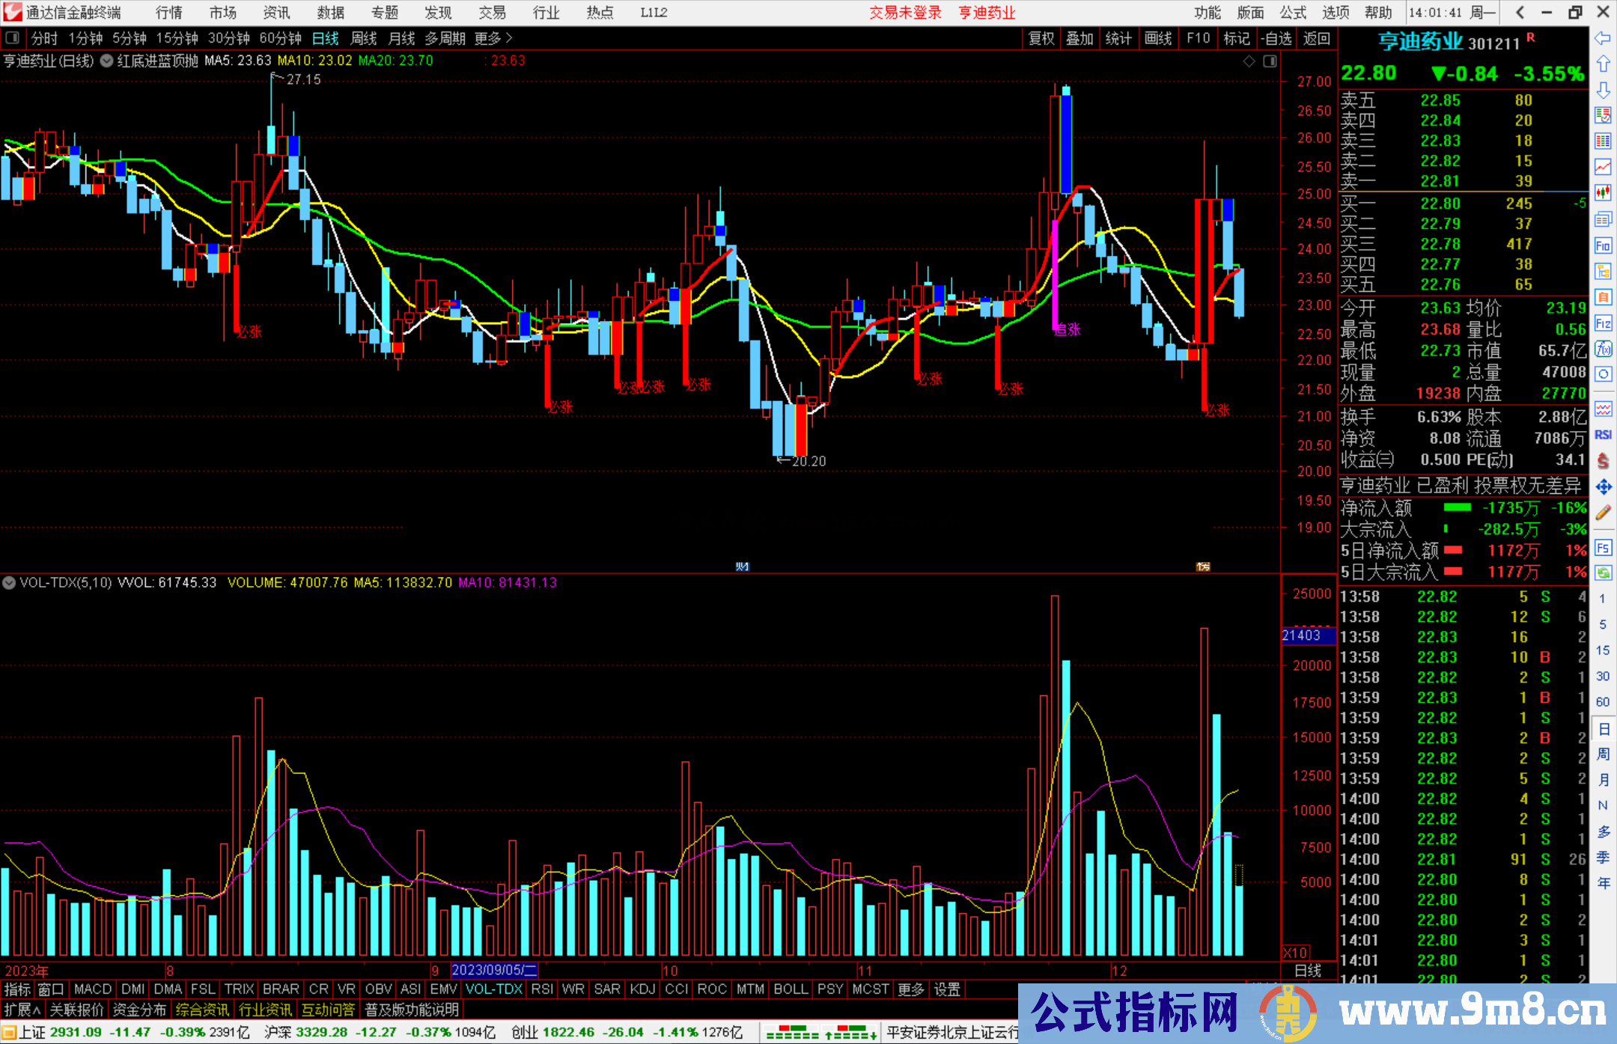Click the 叠加 overlay button
Image resolution: width=1617 pixels, height=1044 pixels.
click(x=1079, y=38)
